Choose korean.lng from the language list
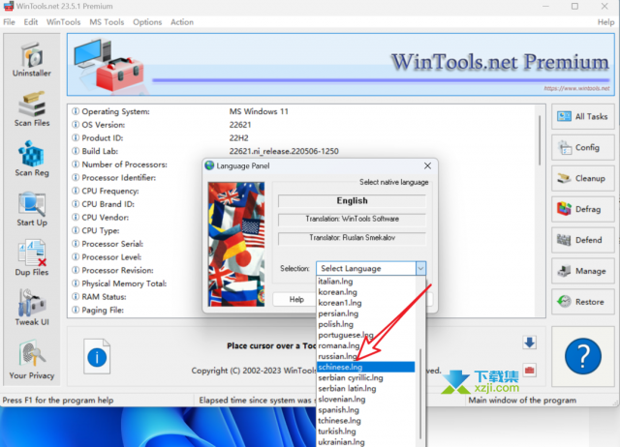The height and width of the screenshot is (447, 620). point(366,292)
